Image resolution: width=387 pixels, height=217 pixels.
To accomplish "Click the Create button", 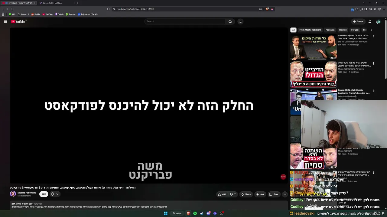I will point(358,21).
